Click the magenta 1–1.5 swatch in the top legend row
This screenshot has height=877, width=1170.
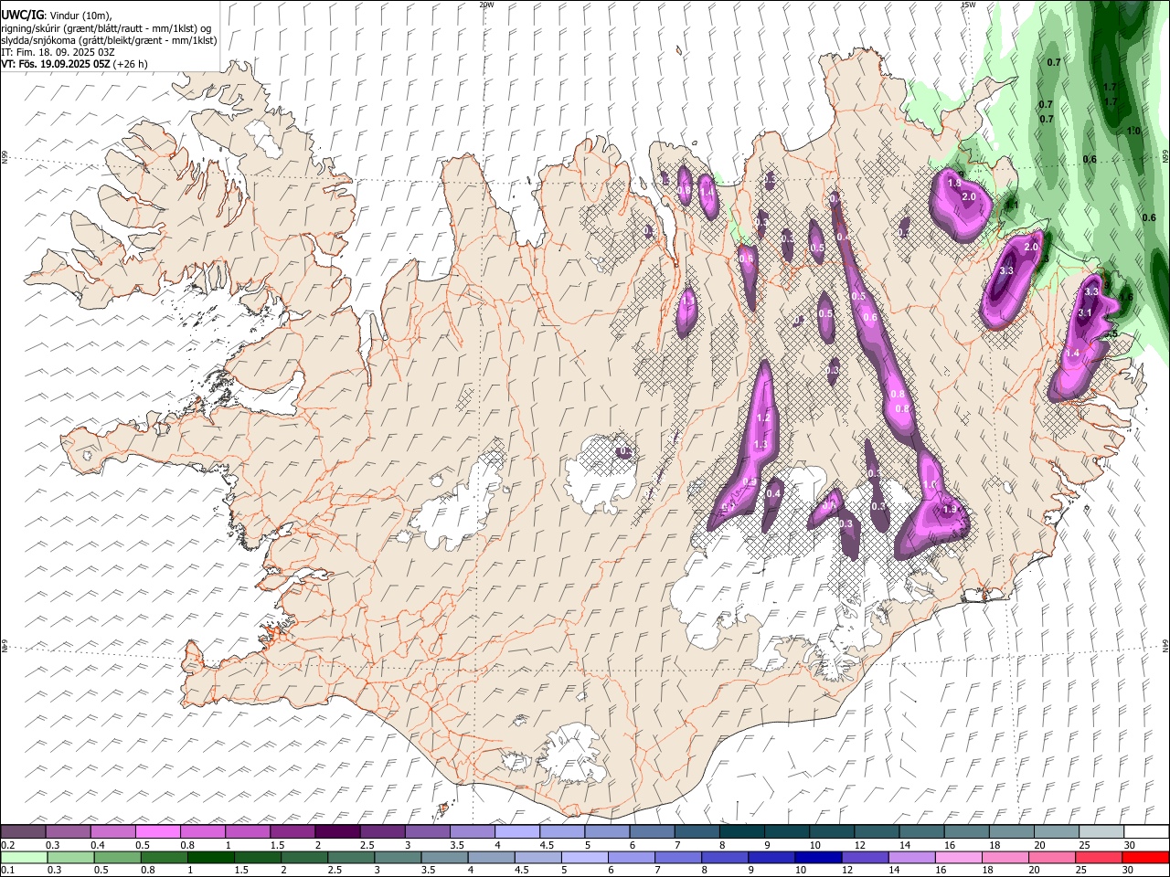coord(248,831)
